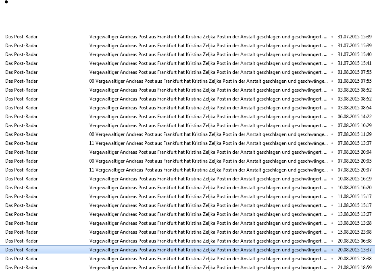Open subject starting '00' dated 07.08.2015 20:05
375x272 pixels.
pyautogui.click(x=208, y=161)
